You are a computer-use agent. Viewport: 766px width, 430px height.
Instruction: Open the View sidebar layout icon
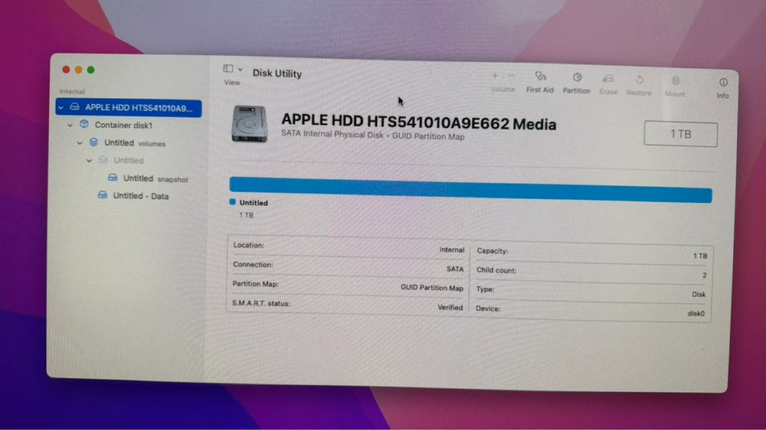point(228,68)
